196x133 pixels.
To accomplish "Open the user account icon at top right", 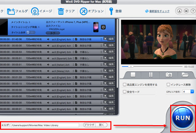I will pos(179,11).
